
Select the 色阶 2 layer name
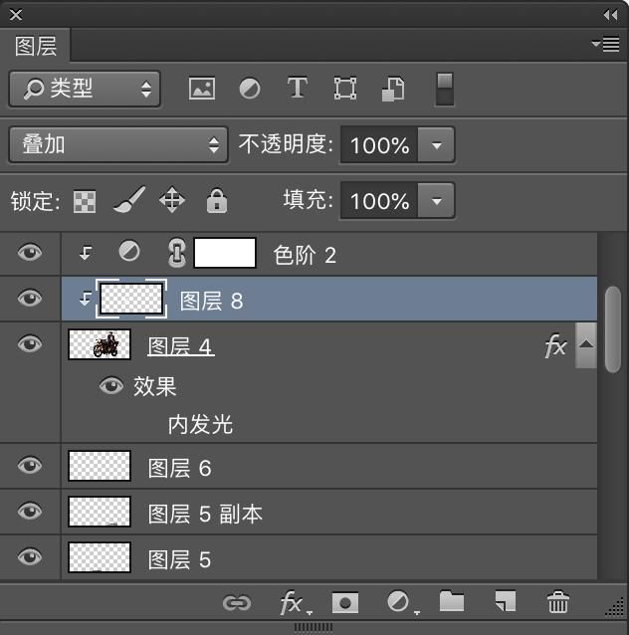[x=305, y=256]
